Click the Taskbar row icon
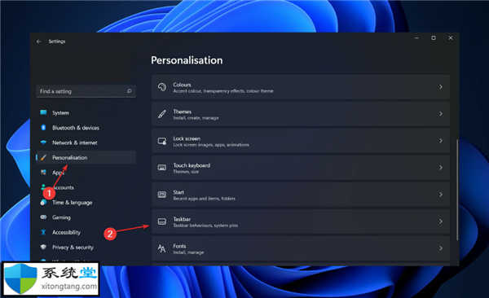The width and height of the screenshot is (489, 298). point(162,221)
